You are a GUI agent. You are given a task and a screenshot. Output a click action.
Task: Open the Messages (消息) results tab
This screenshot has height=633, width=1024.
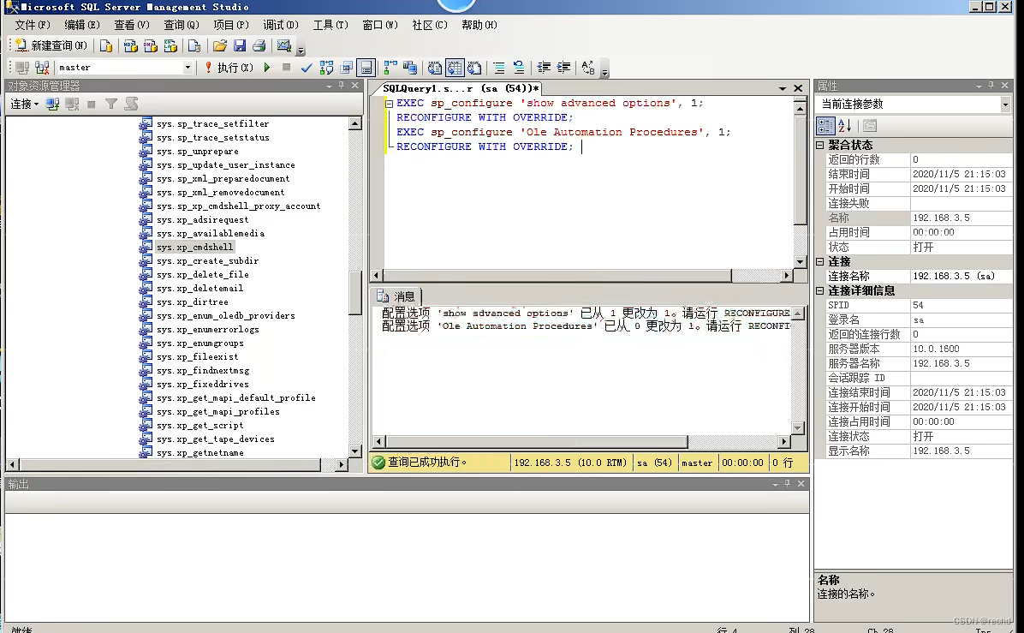coord(396,296)
